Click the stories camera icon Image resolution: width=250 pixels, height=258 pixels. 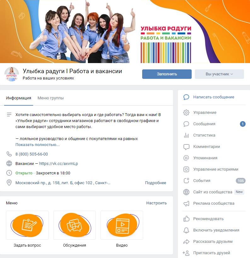(186, 169)
